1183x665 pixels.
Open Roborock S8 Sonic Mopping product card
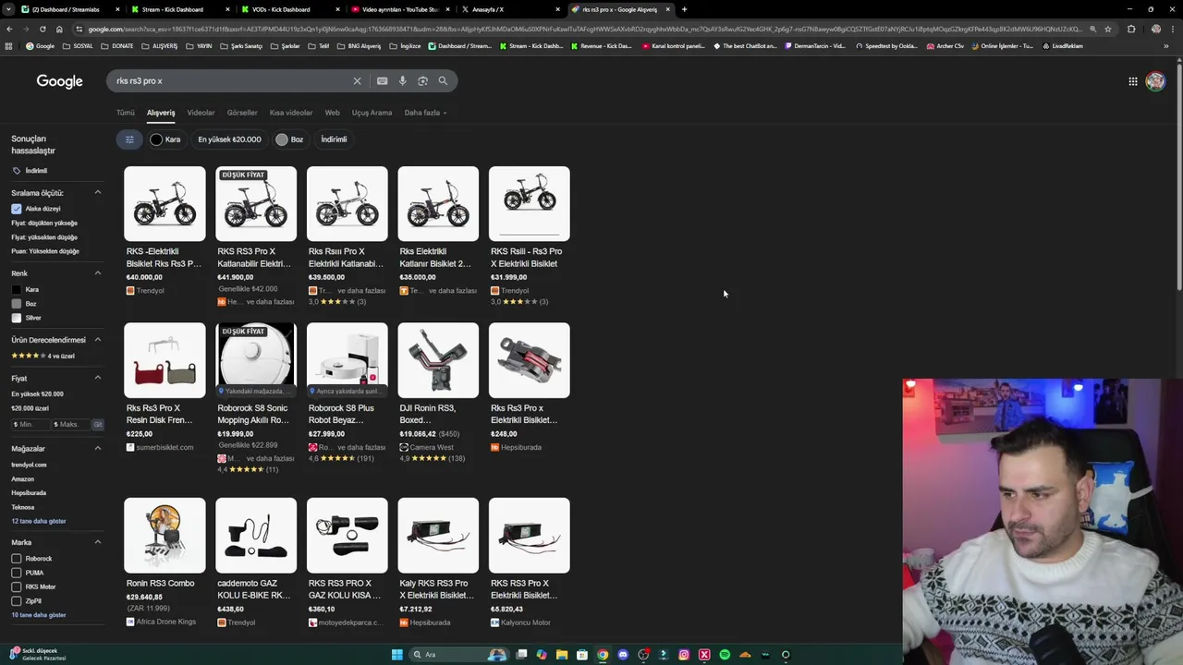pos(256,399)
